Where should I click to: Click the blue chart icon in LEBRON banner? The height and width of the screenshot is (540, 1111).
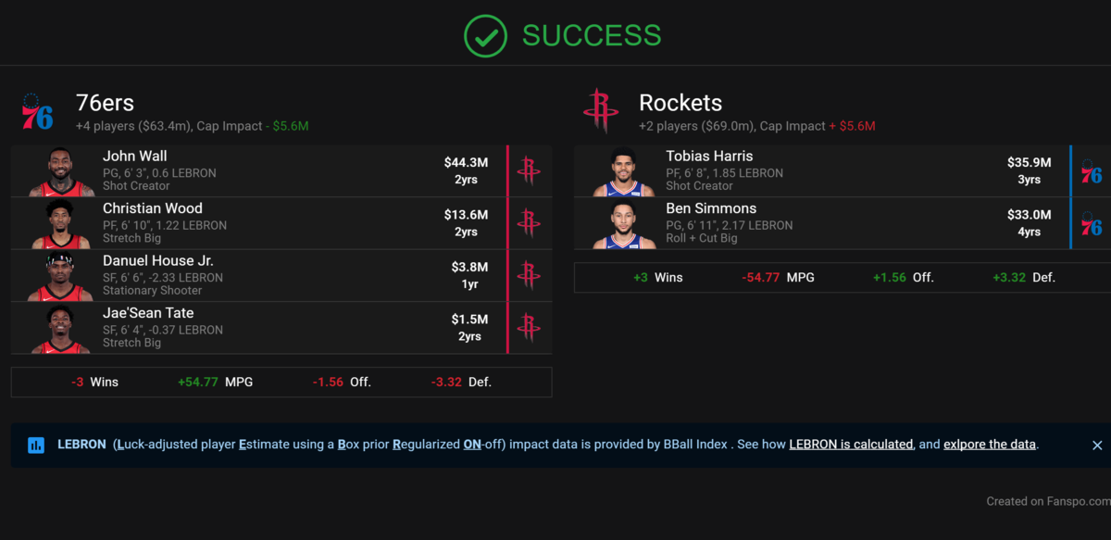point(36,445)
